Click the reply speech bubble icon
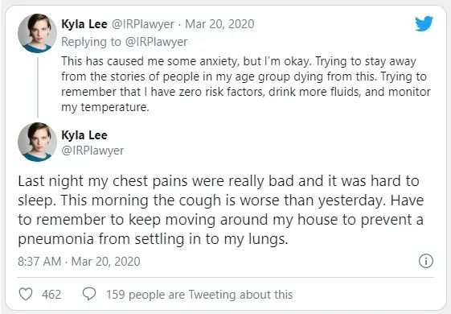The image size is (451, 314). click(89, 294)
